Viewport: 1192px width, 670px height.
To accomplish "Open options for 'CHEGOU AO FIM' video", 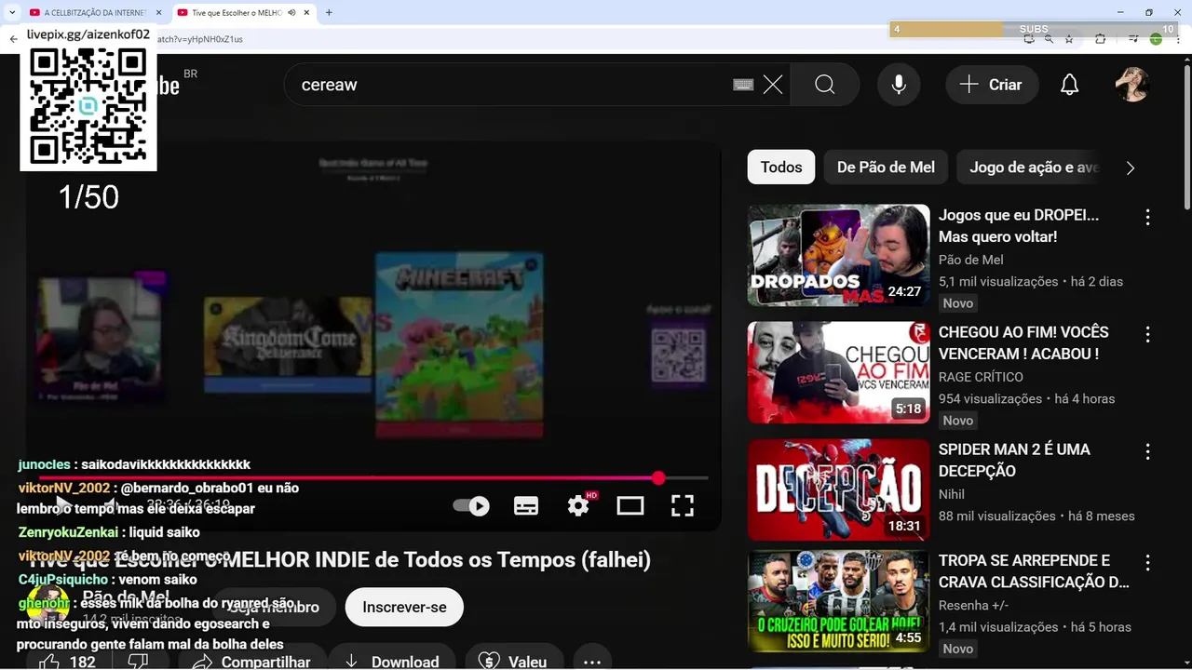I will click(1147, 334).
